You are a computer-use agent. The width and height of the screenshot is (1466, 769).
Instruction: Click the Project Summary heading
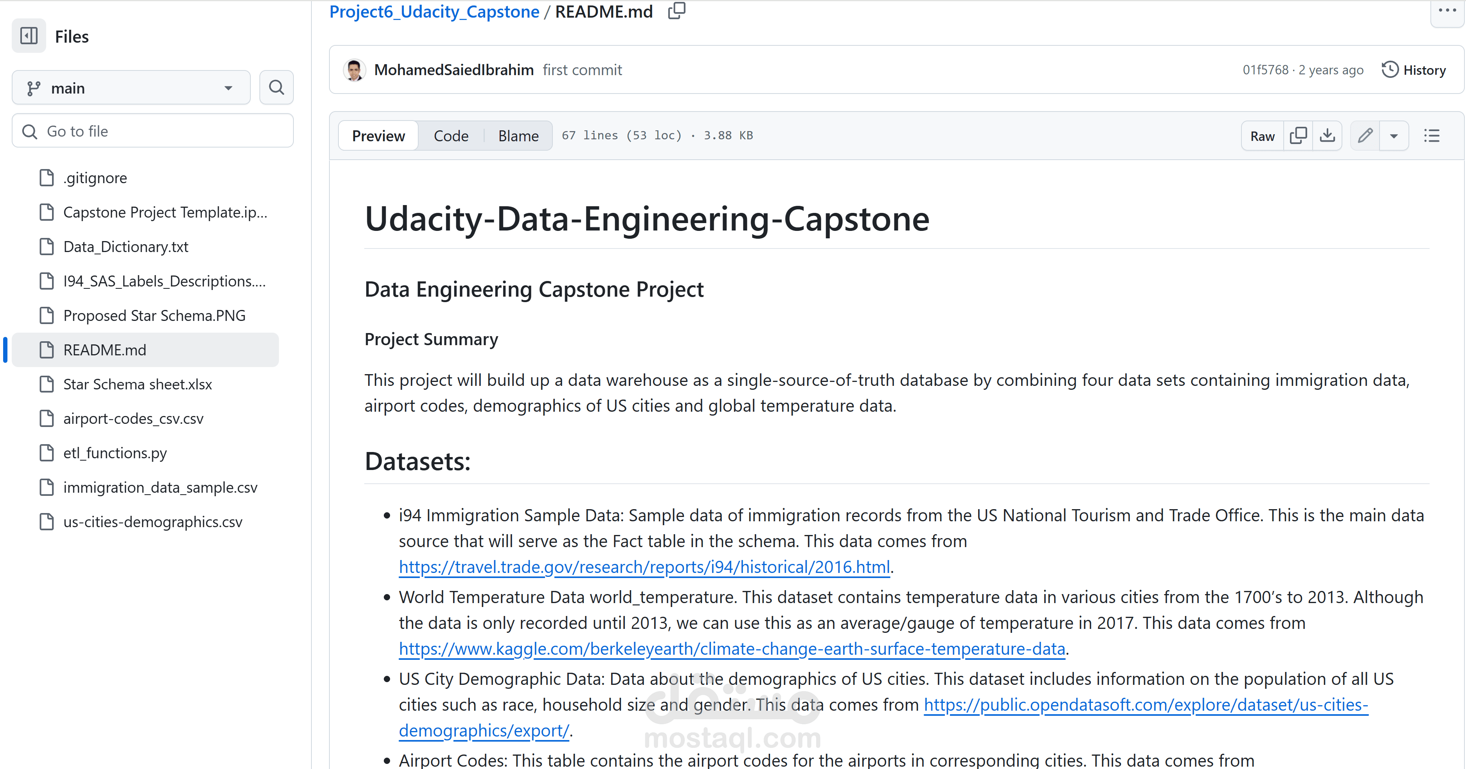(x=431, y=339)
